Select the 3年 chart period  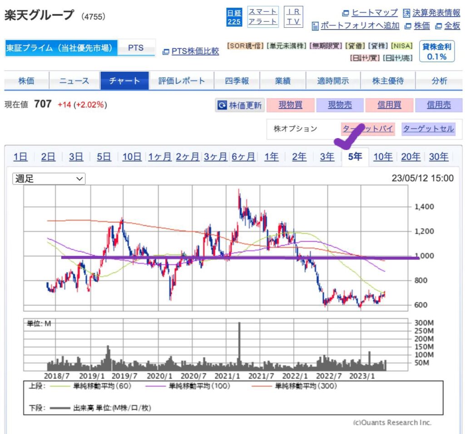click(327, 157)
